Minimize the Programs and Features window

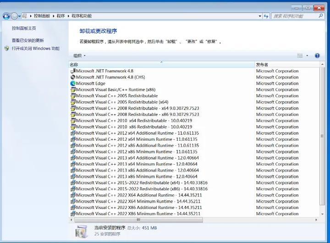click(297, 8)
